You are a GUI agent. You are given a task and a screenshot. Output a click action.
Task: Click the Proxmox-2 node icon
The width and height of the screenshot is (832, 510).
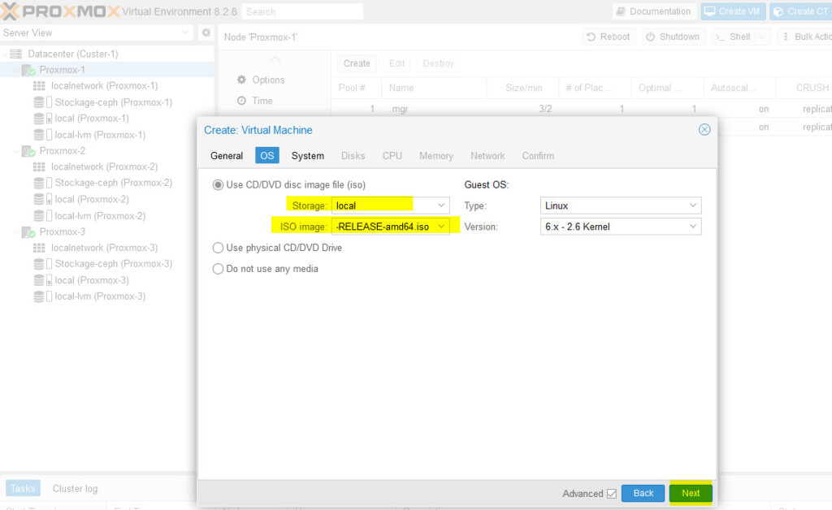[28, 151]
